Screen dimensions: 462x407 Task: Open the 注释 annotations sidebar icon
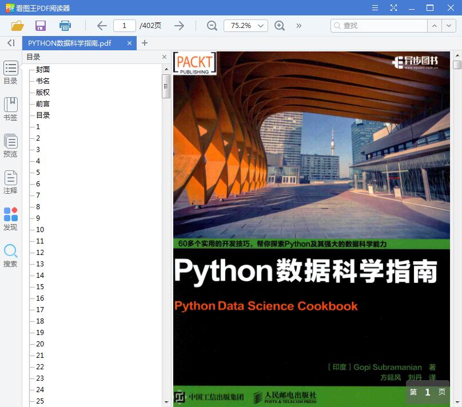pos(11,182)
